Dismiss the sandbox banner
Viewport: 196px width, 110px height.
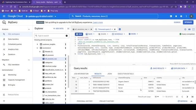pos(177,22)
